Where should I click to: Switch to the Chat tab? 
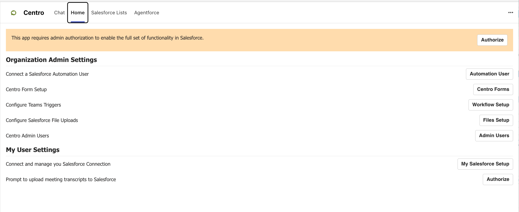coord(60,13)
